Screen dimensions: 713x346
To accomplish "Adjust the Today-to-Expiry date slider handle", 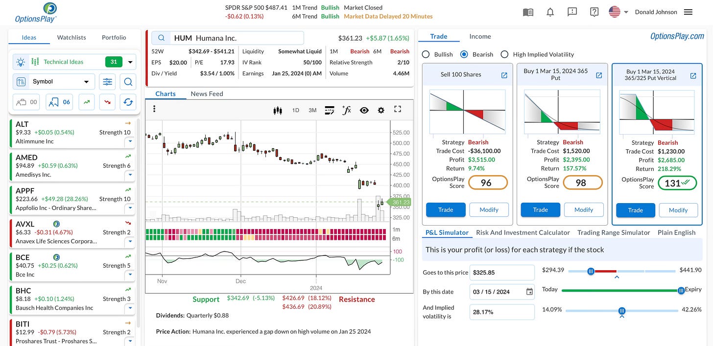I will click(x=681, y=291).
